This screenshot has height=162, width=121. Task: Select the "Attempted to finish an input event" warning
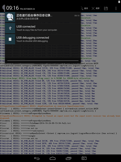coord(60,117)
